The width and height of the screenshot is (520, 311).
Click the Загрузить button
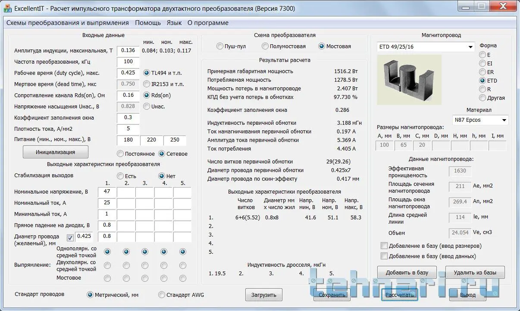click(263, 295)
